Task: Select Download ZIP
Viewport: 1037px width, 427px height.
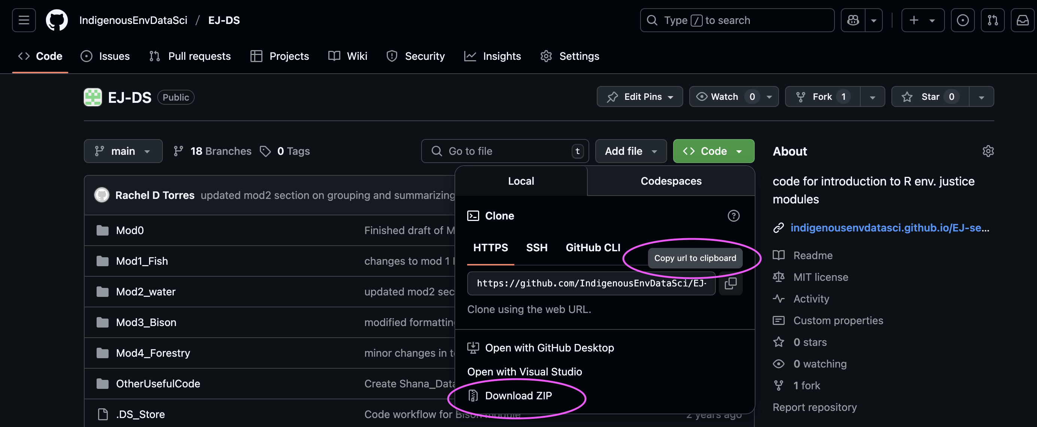Action: (x=510, y=396)
